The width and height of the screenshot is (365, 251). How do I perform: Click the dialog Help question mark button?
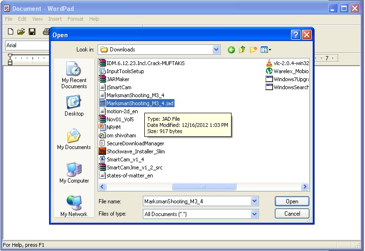(296, 35)
